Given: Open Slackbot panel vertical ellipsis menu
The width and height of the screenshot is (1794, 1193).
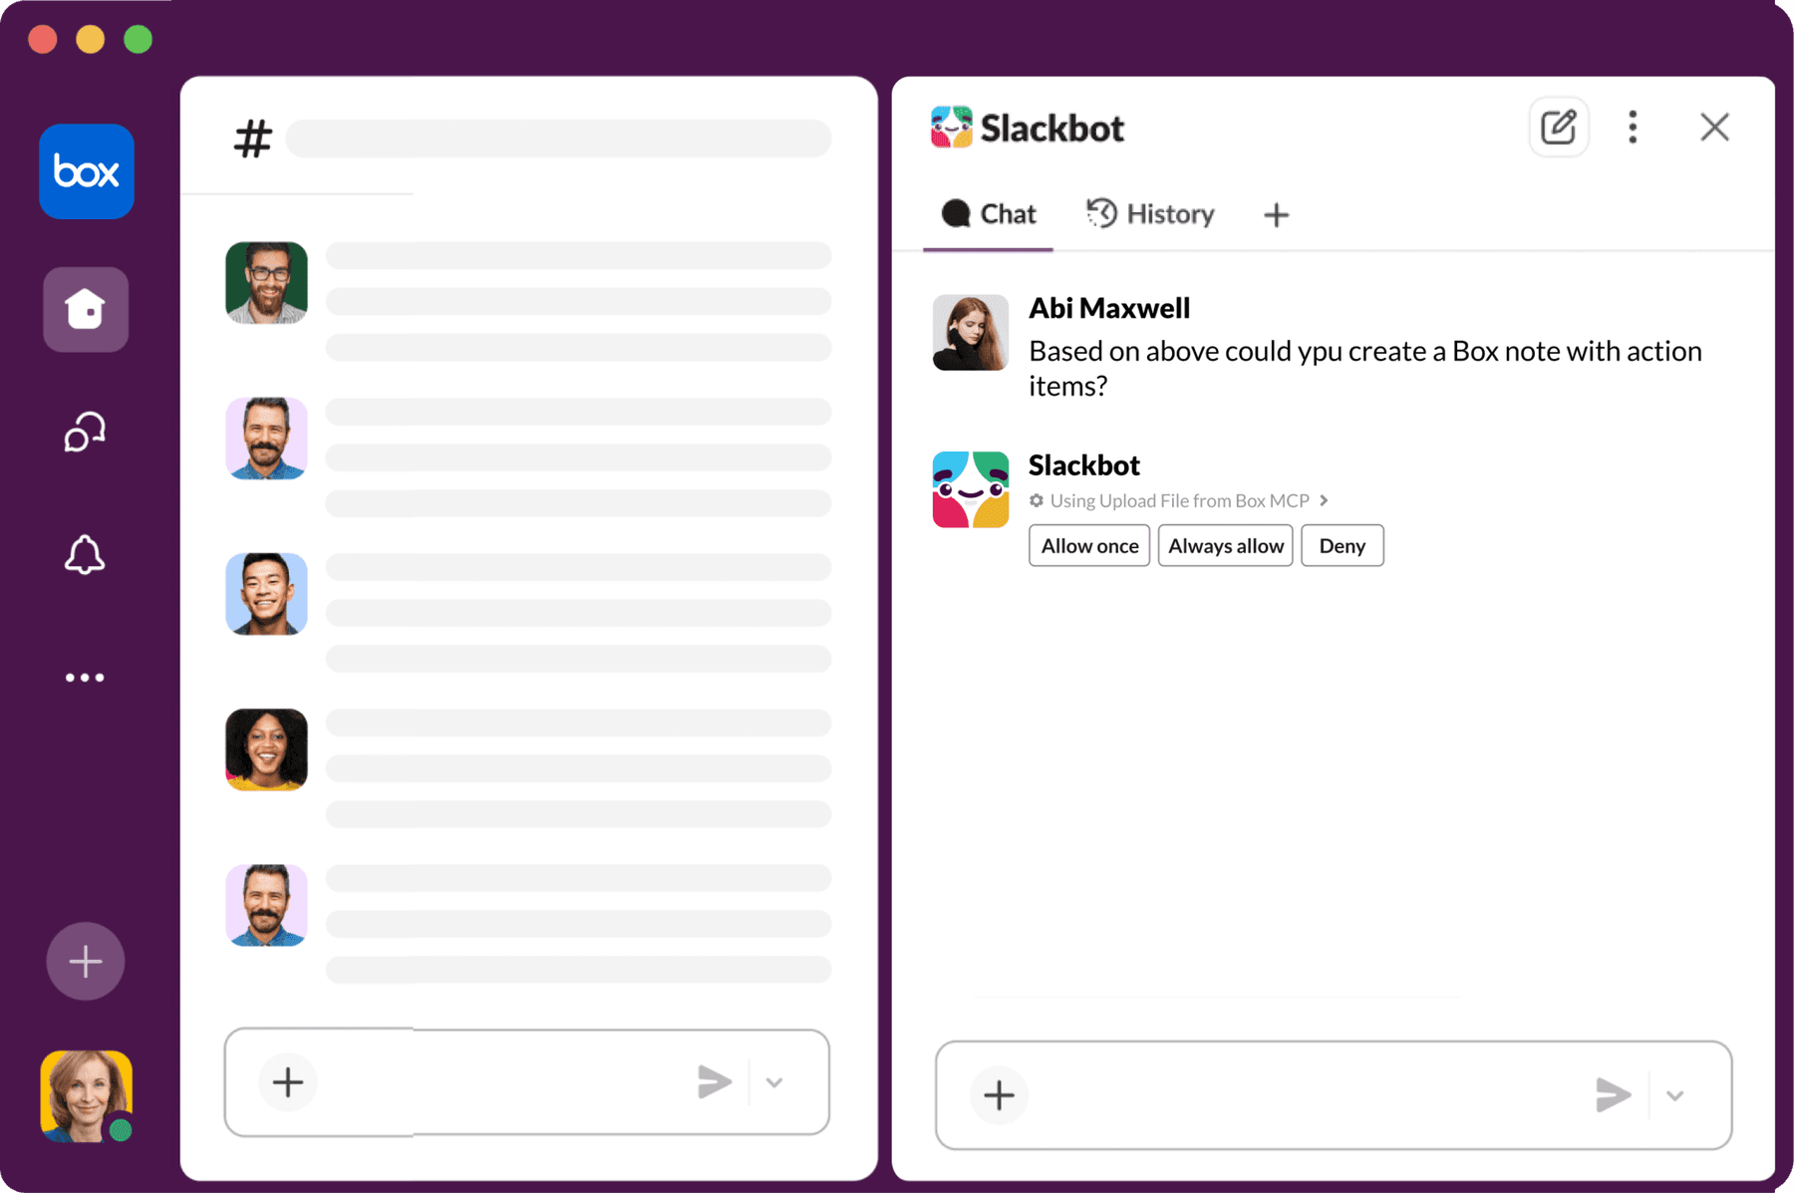Looking at the screenshot, I should click(x=1633, y=127).
